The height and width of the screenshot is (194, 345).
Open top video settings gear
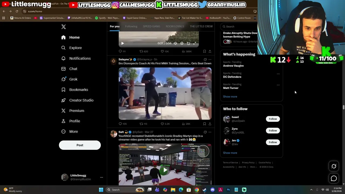[x=182, y=43]
